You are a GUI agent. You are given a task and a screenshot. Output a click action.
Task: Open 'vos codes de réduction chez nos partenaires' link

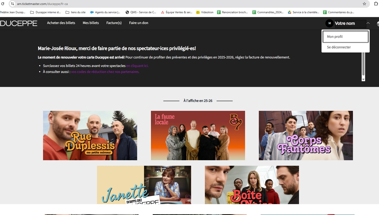[x=105, y=72]
